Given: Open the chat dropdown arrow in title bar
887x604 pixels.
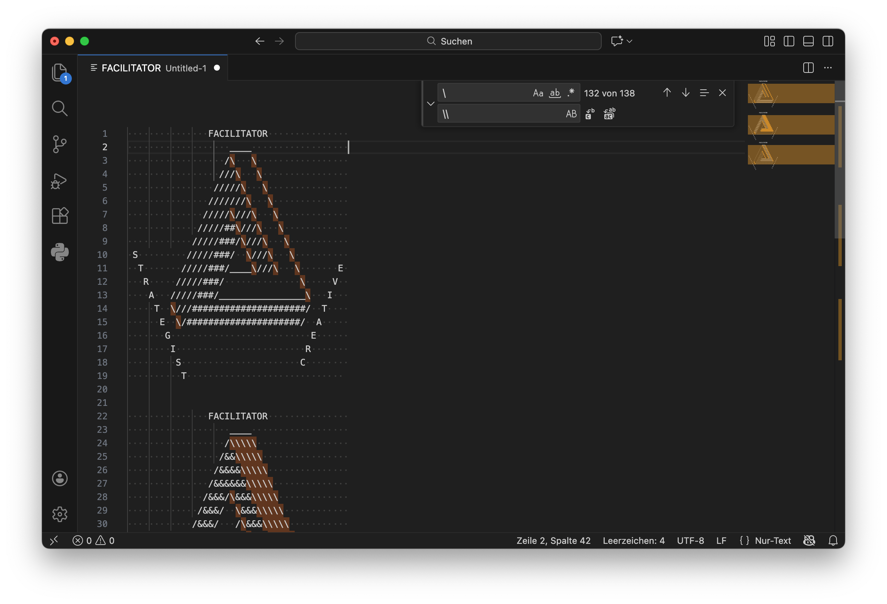Looking at the screenshot, I should tap(630, 41).
